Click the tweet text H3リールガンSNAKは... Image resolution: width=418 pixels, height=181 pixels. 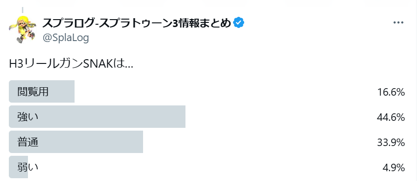(71, 64)
